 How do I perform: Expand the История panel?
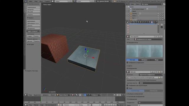click(x=30, y=44)
